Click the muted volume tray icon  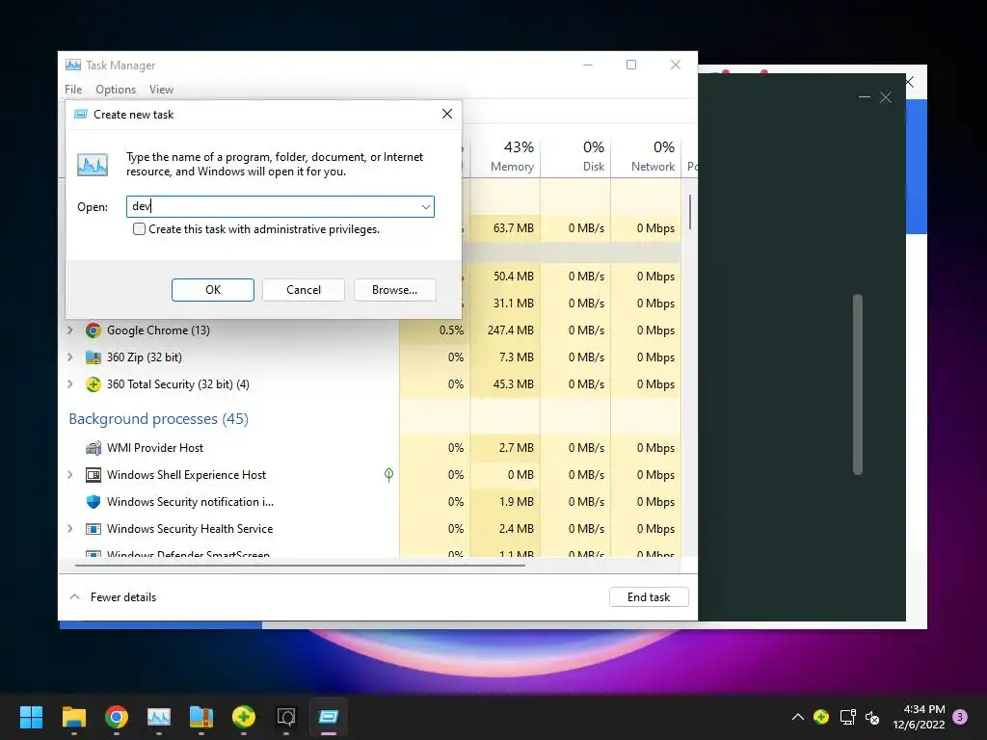tap(871, 717)
